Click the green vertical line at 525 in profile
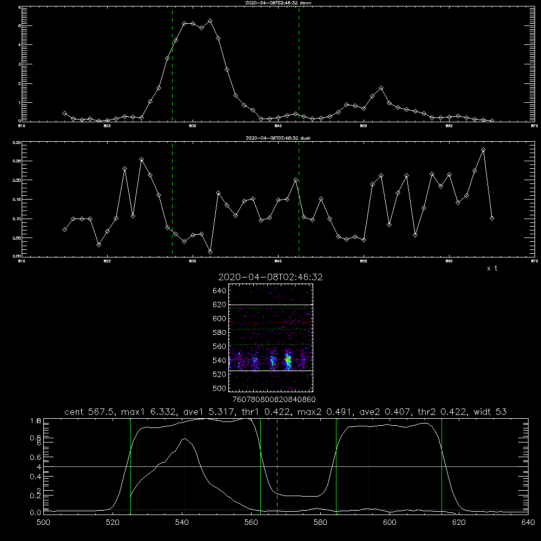Viewport: 541px width, 541px height. pyautogui.click(x=130, y=466)
